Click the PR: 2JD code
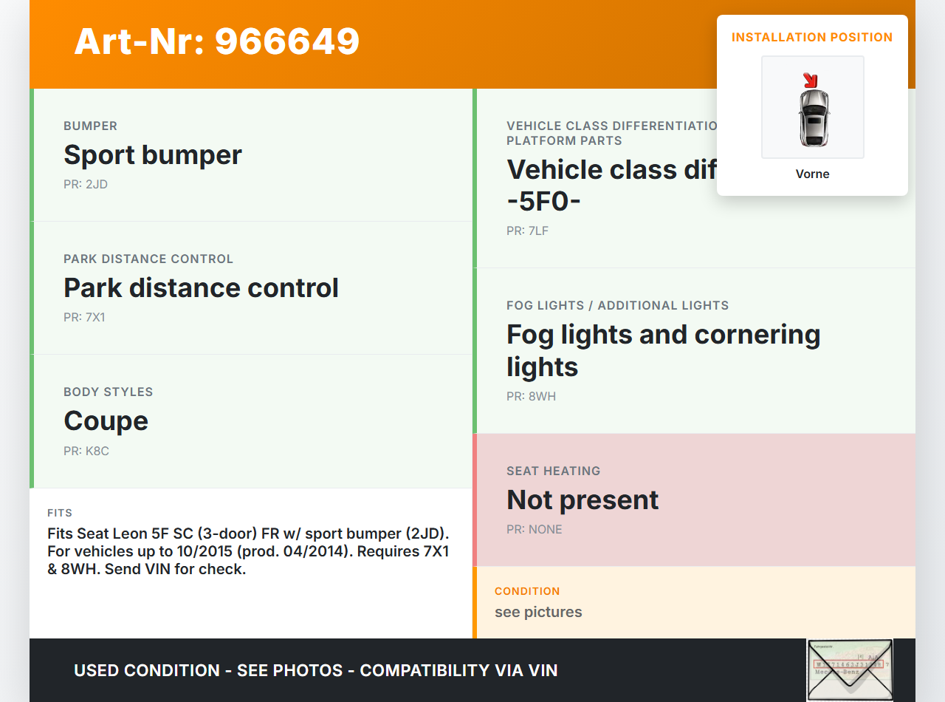 coord(86,184)
